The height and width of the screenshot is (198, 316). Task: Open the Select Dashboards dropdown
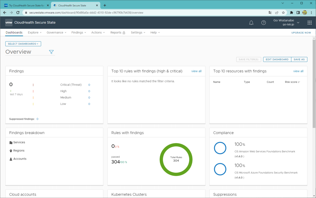[x=23, y=44]
